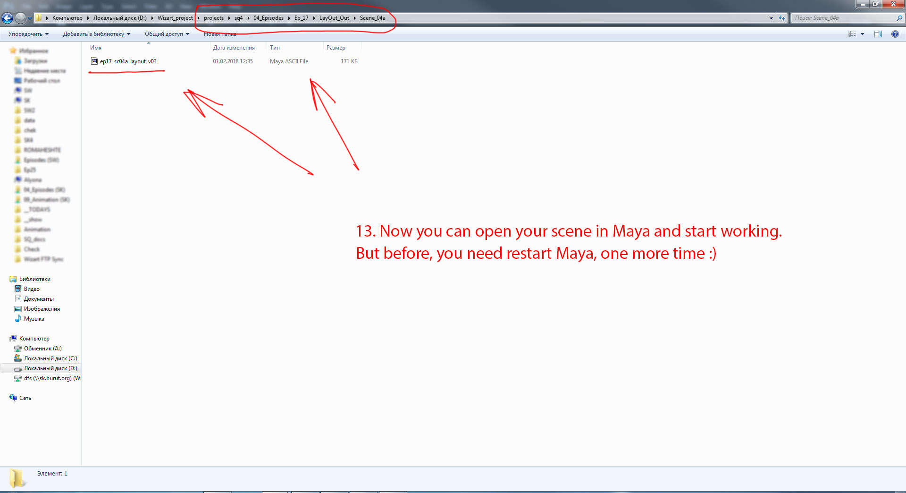Image resolution: width=906 pixels, height=493 pixels.
Task: Click the Forward navigation arrow button
Action: coord(20,18)
